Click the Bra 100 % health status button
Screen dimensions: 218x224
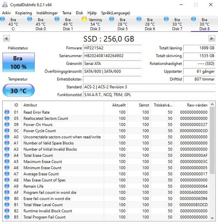(x=18, y=62)
